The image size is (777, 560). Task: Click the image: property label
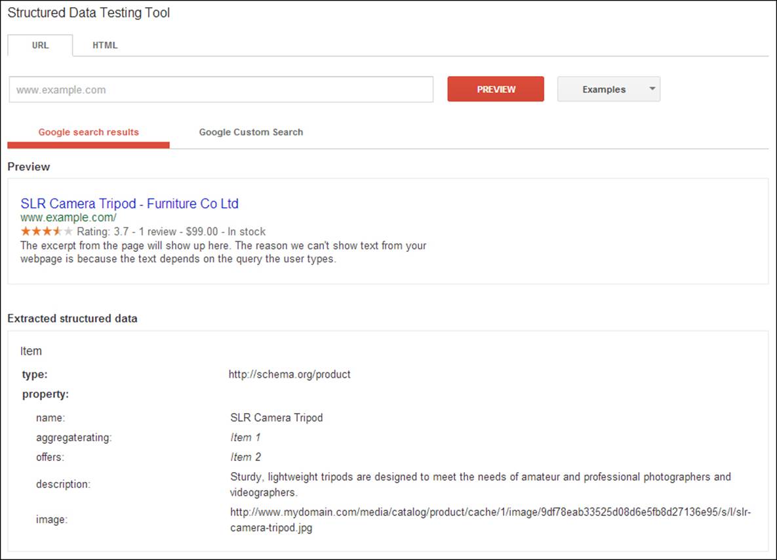52,520
